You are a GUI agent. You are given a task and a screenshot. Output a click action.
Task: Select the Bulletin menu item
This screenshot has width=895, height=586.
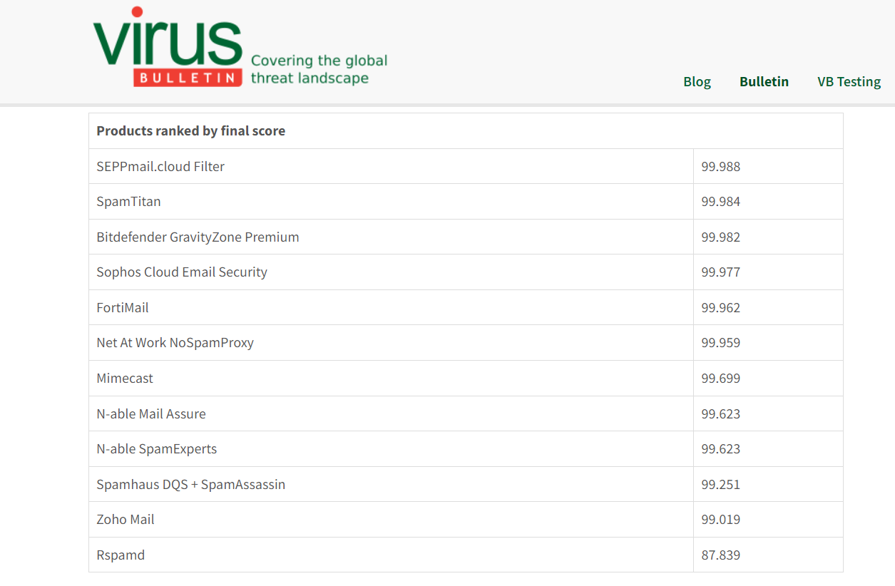tap(764, 82)
